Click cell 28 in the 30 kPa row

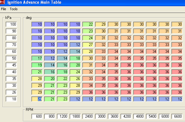pos(75,86)
